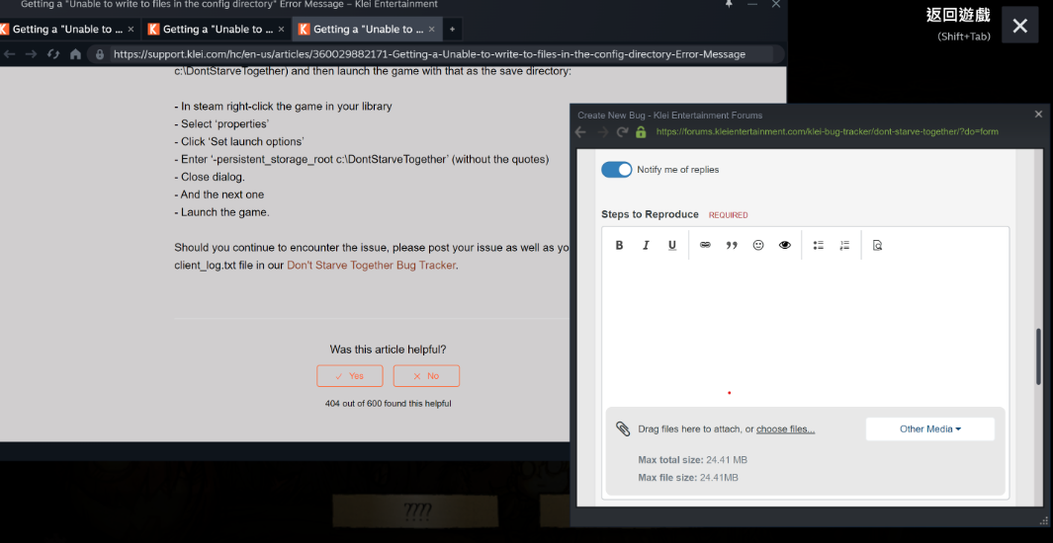The image size is (1053, 543).
Task: Click the "- And the next one" line
Action: click(x=219, y=194)
